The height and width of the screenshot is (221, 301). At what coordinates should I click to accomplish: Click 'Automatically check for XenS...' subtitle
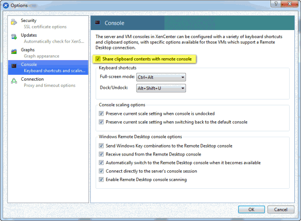coord(54,41)
